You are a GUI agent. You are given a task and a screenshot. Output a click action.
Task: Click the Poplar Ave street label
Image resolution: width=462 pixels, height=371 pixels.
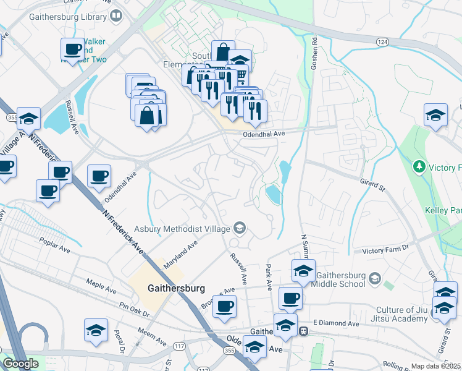(x=54, y=245)
